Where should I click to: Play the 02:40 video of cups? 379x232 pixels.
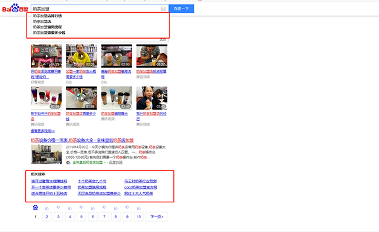tap(116, 98)
